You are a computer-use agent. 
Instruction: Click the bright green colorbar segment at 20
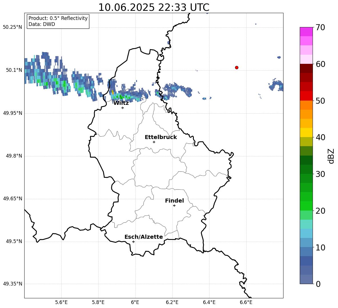click(x=306, y=206)
